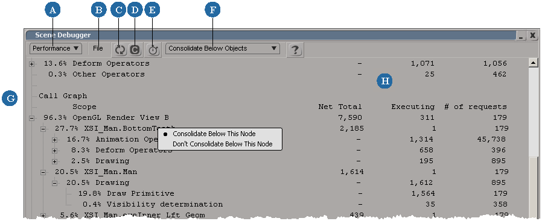Click the Refresh (circular arrows) icon
542x221 pixels.
coord(120,50)
